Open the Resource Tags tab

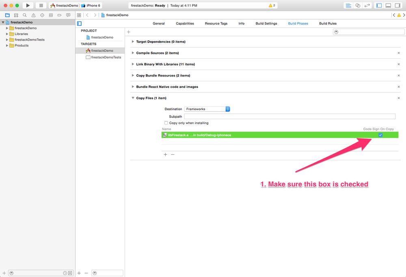point(216,23)
